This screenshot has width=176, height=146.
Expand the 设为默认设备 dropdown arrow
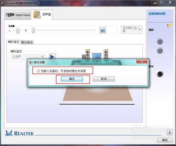pyautogui.click(x=140, y=29)
